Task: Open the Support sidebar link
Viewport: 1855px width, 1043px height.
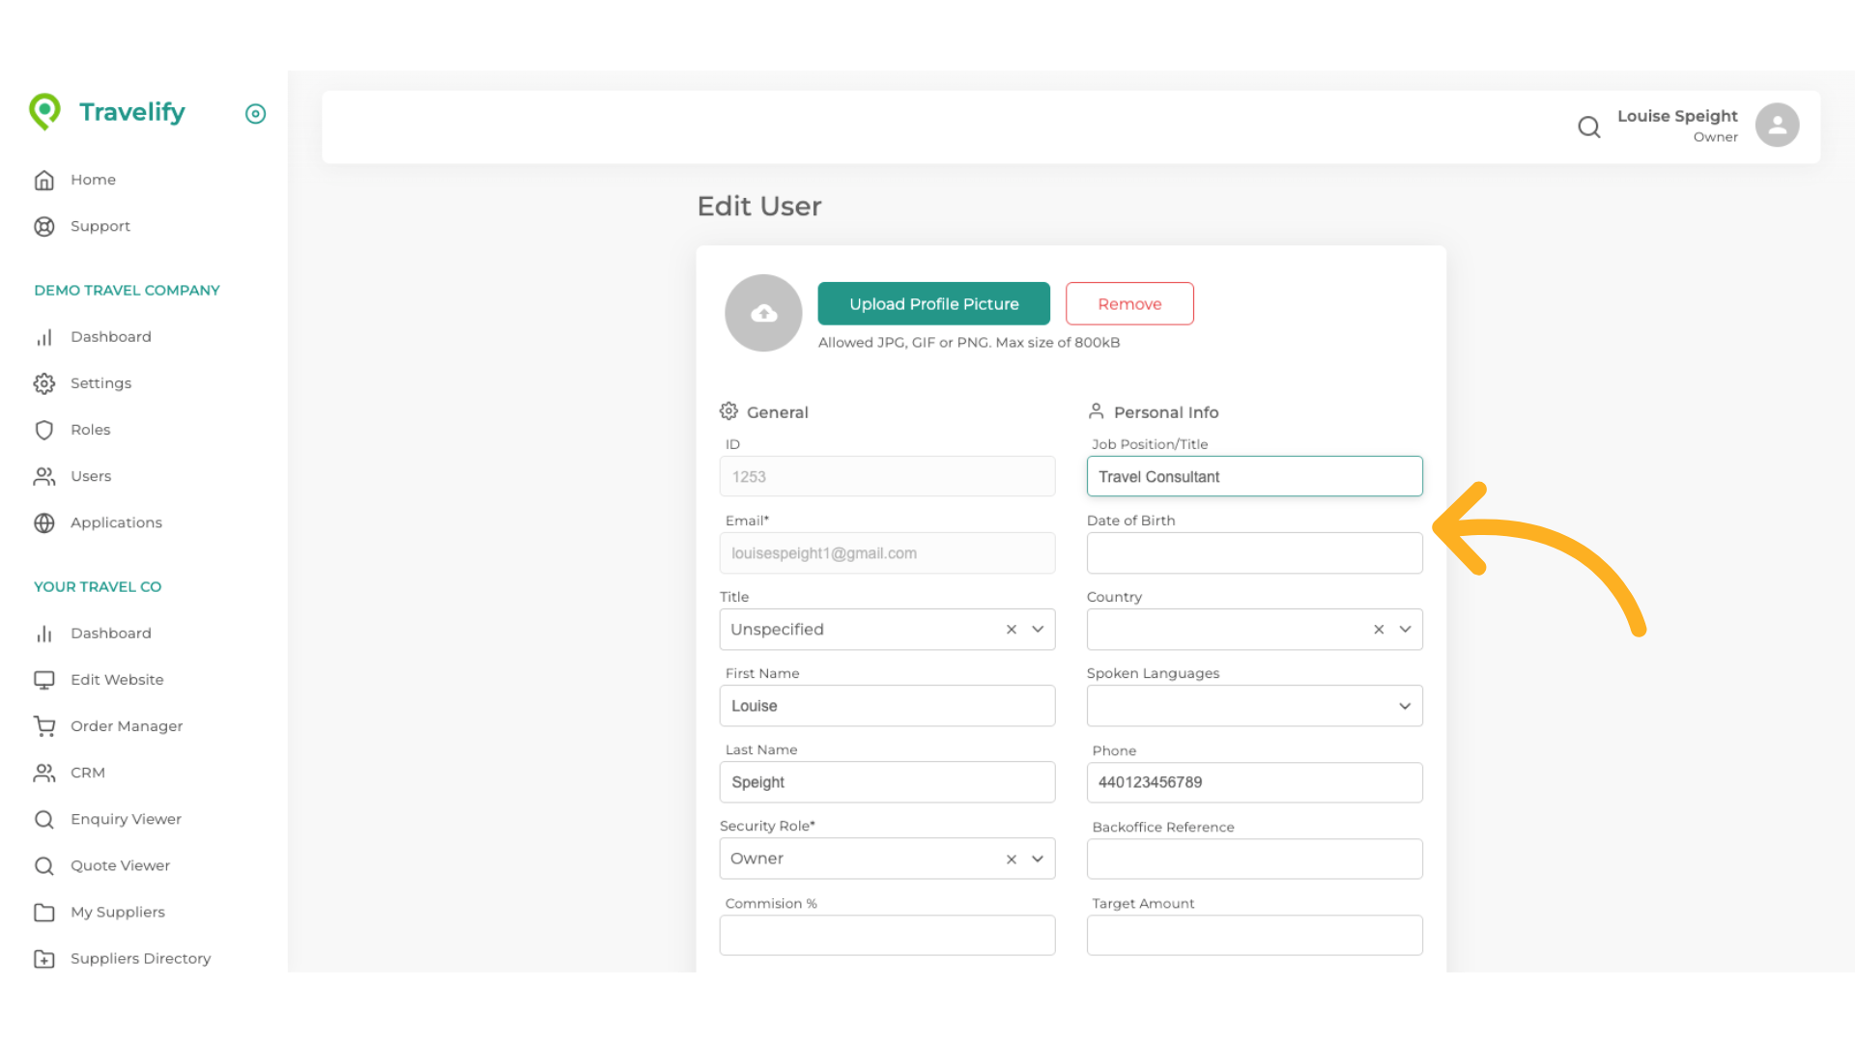Action: [100, 226]
